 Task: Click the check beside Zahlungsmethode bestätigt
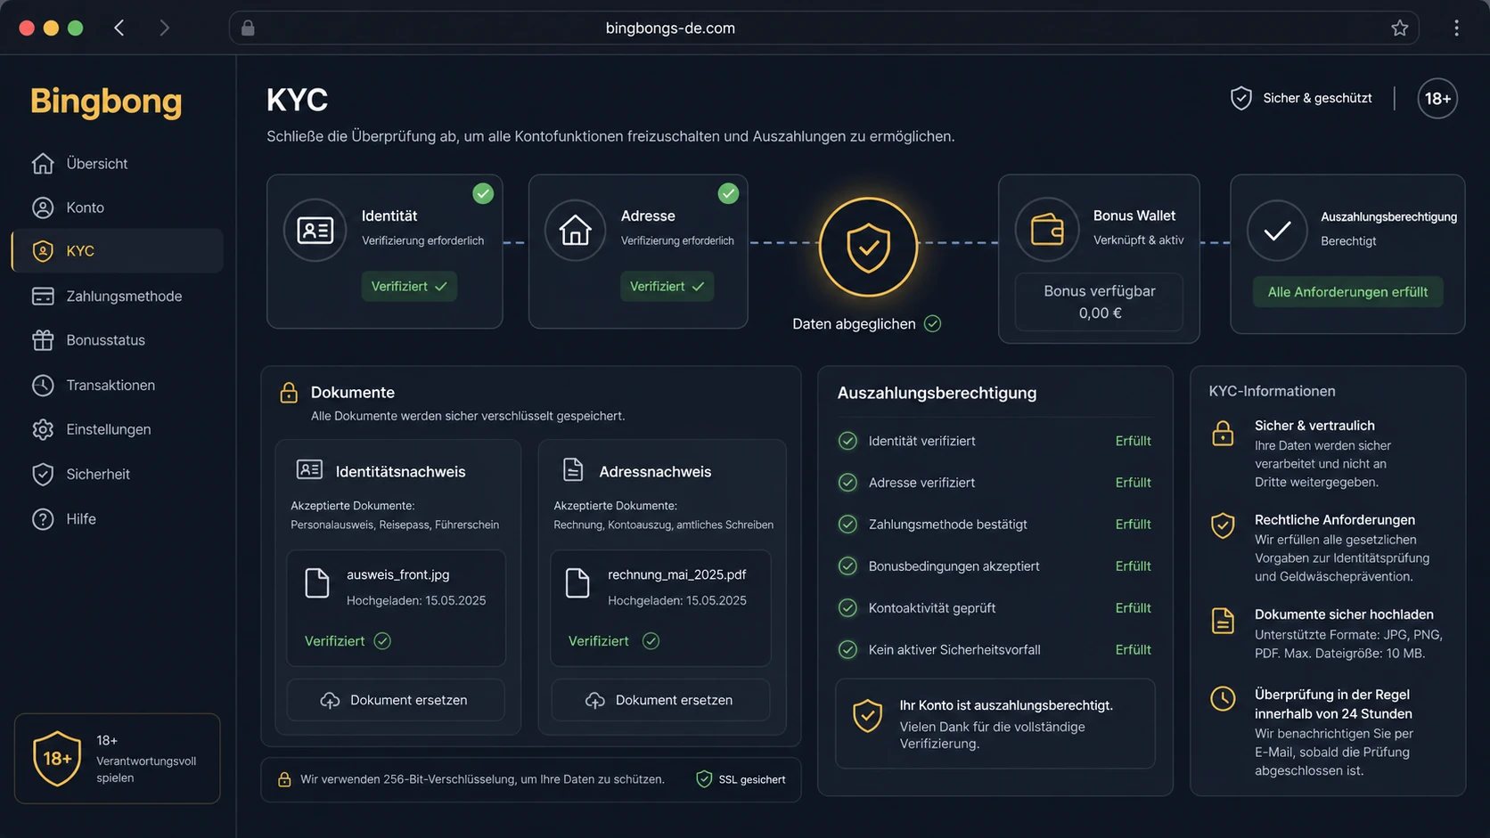click(847, 525)
